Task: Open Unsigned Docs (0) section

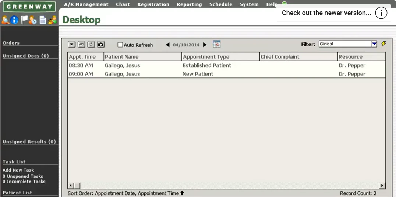Action: tap(26, 56)
